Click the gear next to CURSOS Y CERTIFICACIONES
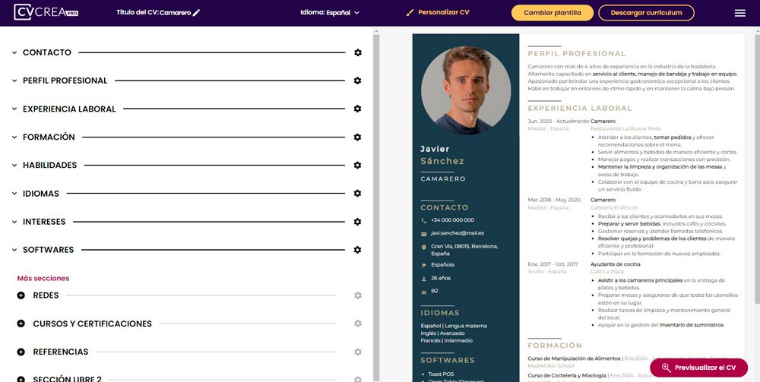Screen dimensions: 760x382 [x=358, y=324]
